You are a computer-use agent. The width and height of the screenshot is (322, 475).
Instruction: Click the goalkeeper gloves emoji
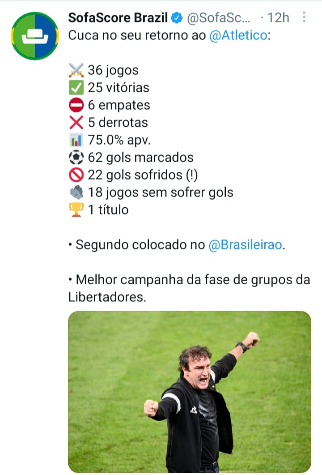point(76,193)
